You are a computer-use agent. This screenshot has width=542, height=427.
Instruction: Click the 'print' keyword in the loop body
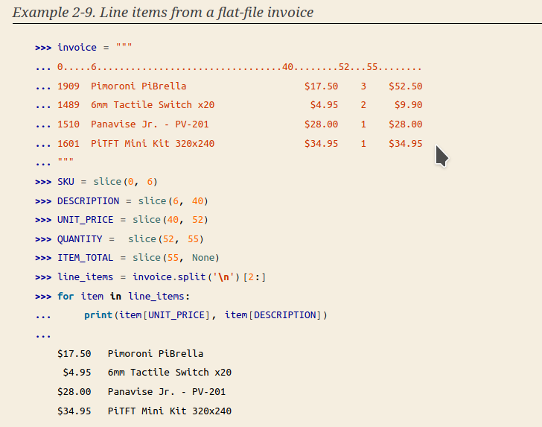pyautogui.click(x=98, y=315)
